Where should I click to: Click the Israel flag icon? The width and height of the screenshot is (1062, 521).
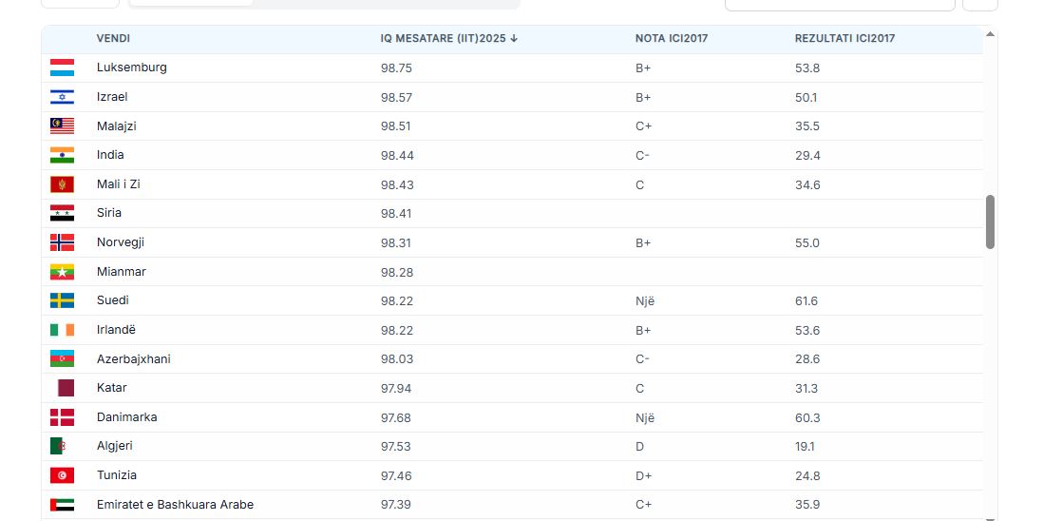(x=62, y=97)
